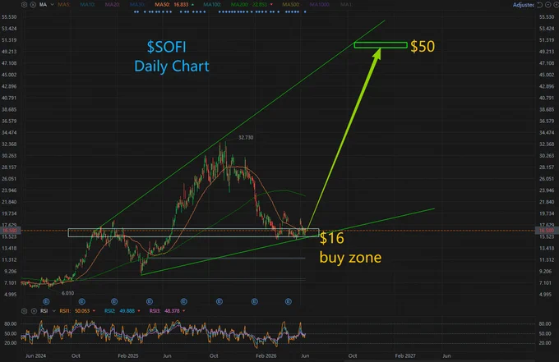Select the MA100 label in the indicator bar
The height and width of the screenshot is (362, 559).
click(212, 5)
